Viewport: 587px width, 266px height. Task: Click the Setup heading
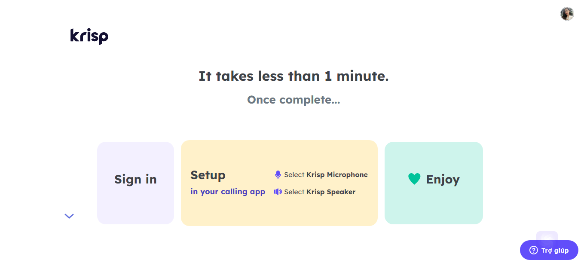[208, 175]
